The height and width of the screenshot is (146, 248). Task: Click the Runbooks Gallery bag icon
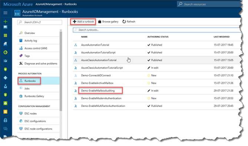pyautogui.click(x=21, y=96)
